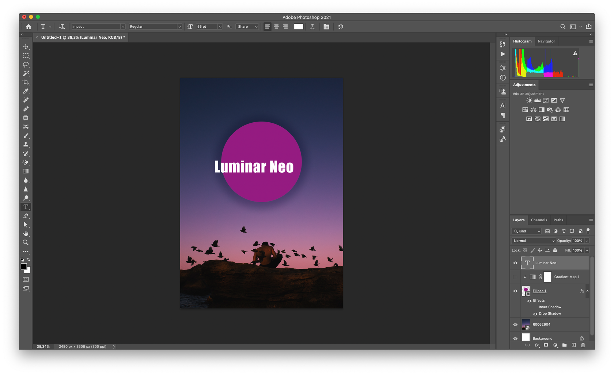Open the Kind filter dropdown
Image resolution: width=614 pixels, height=375 pixels.
coord(527,231)
